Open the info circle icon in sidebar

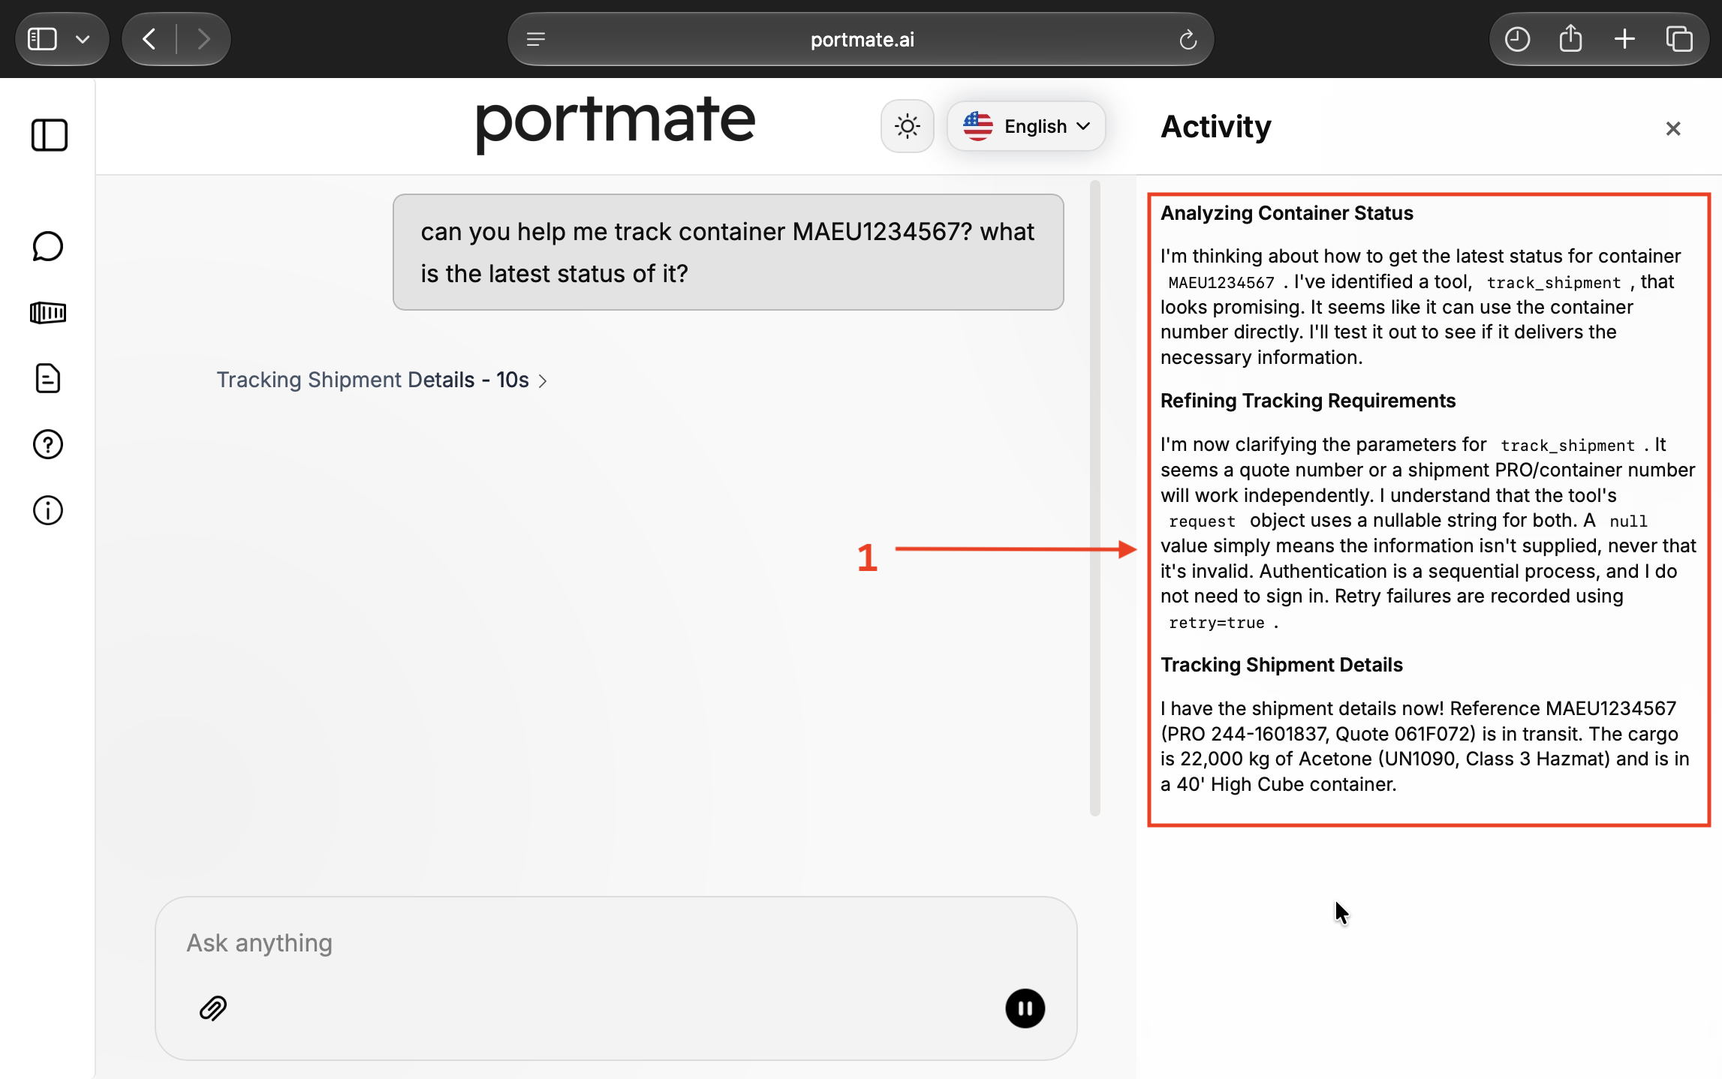coord(48,510)
